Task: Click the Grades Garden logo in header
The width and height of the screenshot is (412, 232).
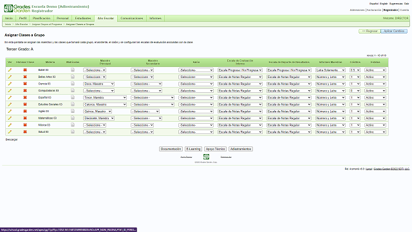Action: [17, 8]
